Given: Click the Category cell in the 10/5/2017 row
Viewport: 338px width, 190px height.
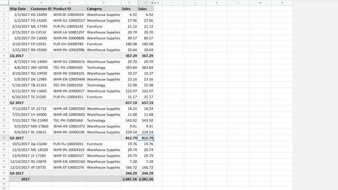Looking at the screenshot, I should [104, 144].
